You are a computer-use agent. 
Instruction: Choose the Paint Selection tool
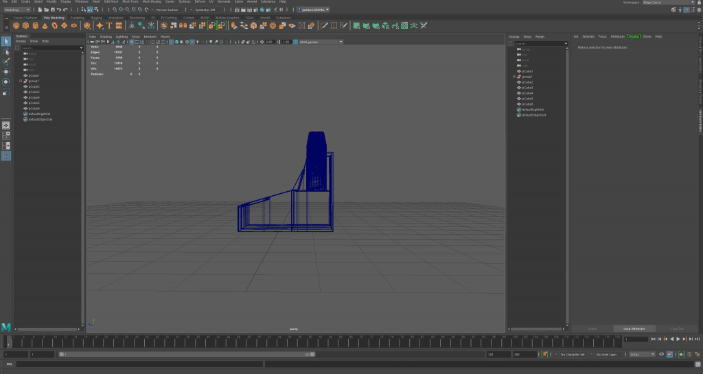tap(6, 61)
